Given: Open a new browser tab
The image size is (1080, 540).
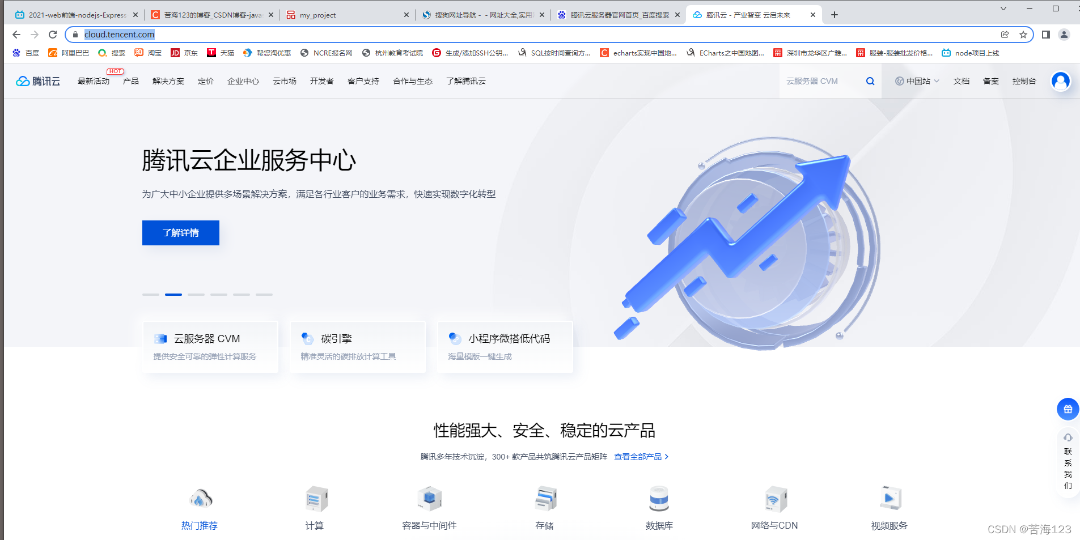Looking at the screenshot, I should click(835, 15).
